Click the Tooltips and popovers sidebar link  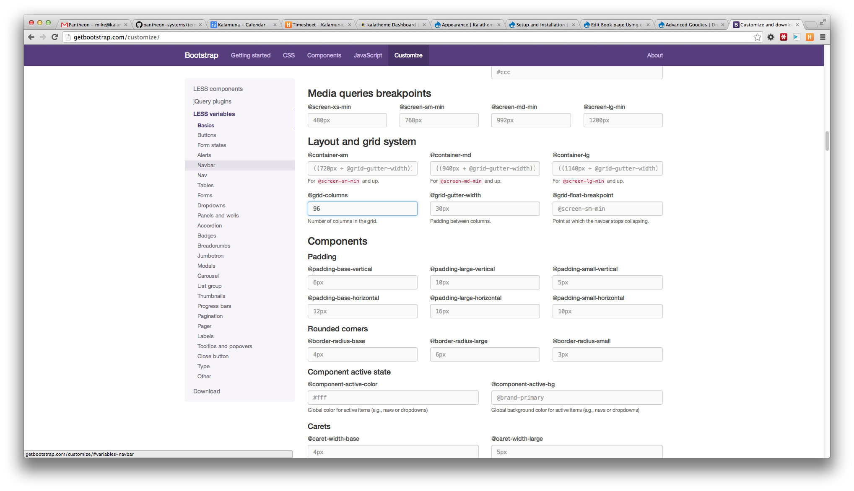[x=225, y=346]
